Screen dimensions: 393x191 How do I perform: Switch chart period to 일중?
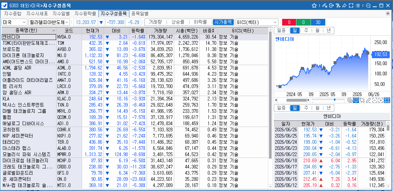[x=281, y=31]
